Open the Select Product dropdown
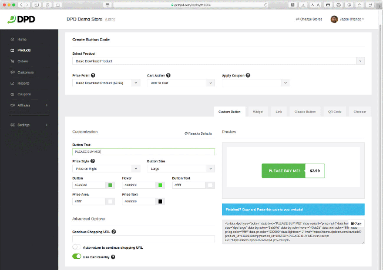383x270 pixels. 217,61
